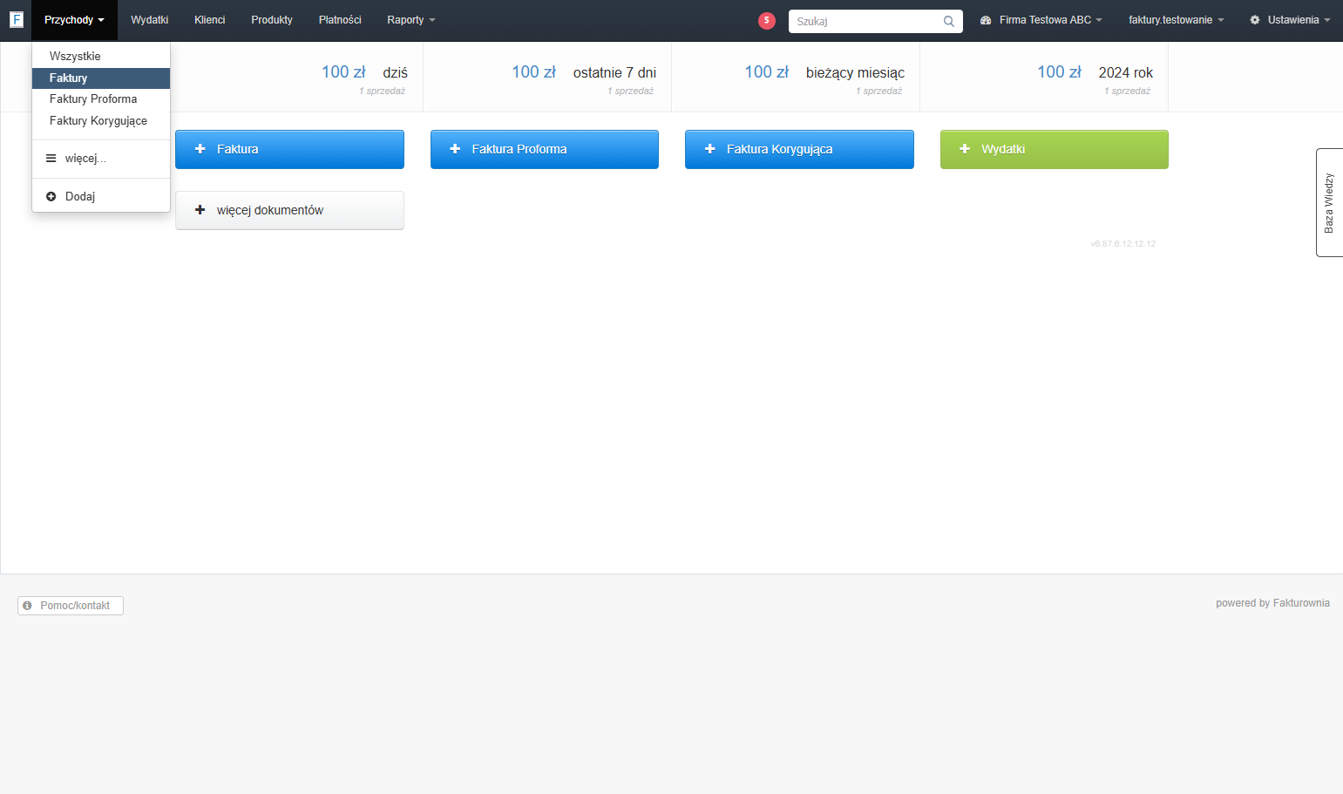This screenshot has width=1343, height=794.
Task: Click the dashboard icon beside Firma Testowa ABC
Action: (x=986, y=20)
